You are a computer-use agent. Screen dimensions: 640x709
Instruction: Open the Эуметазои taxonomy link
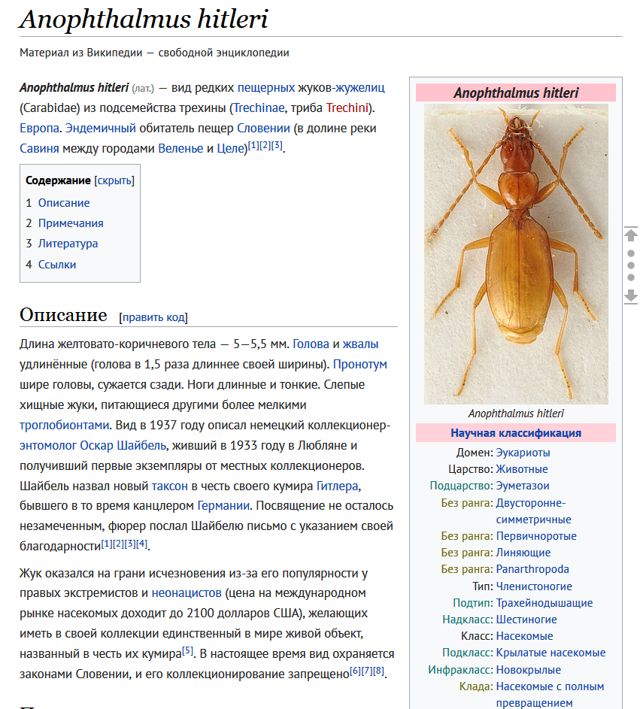523,486
